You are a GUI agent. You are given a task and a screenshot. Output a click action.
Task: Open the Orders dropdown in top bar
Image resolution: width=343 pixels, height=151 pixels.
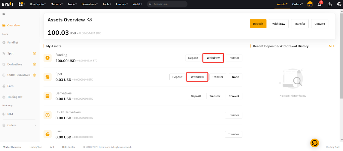[297, 4]
